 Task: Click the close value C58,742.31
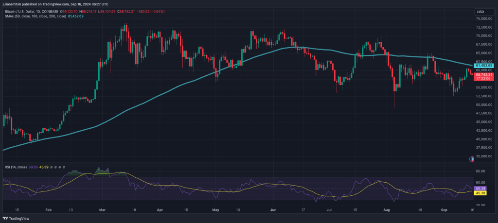pyautogui.click(x=125, y=12)
